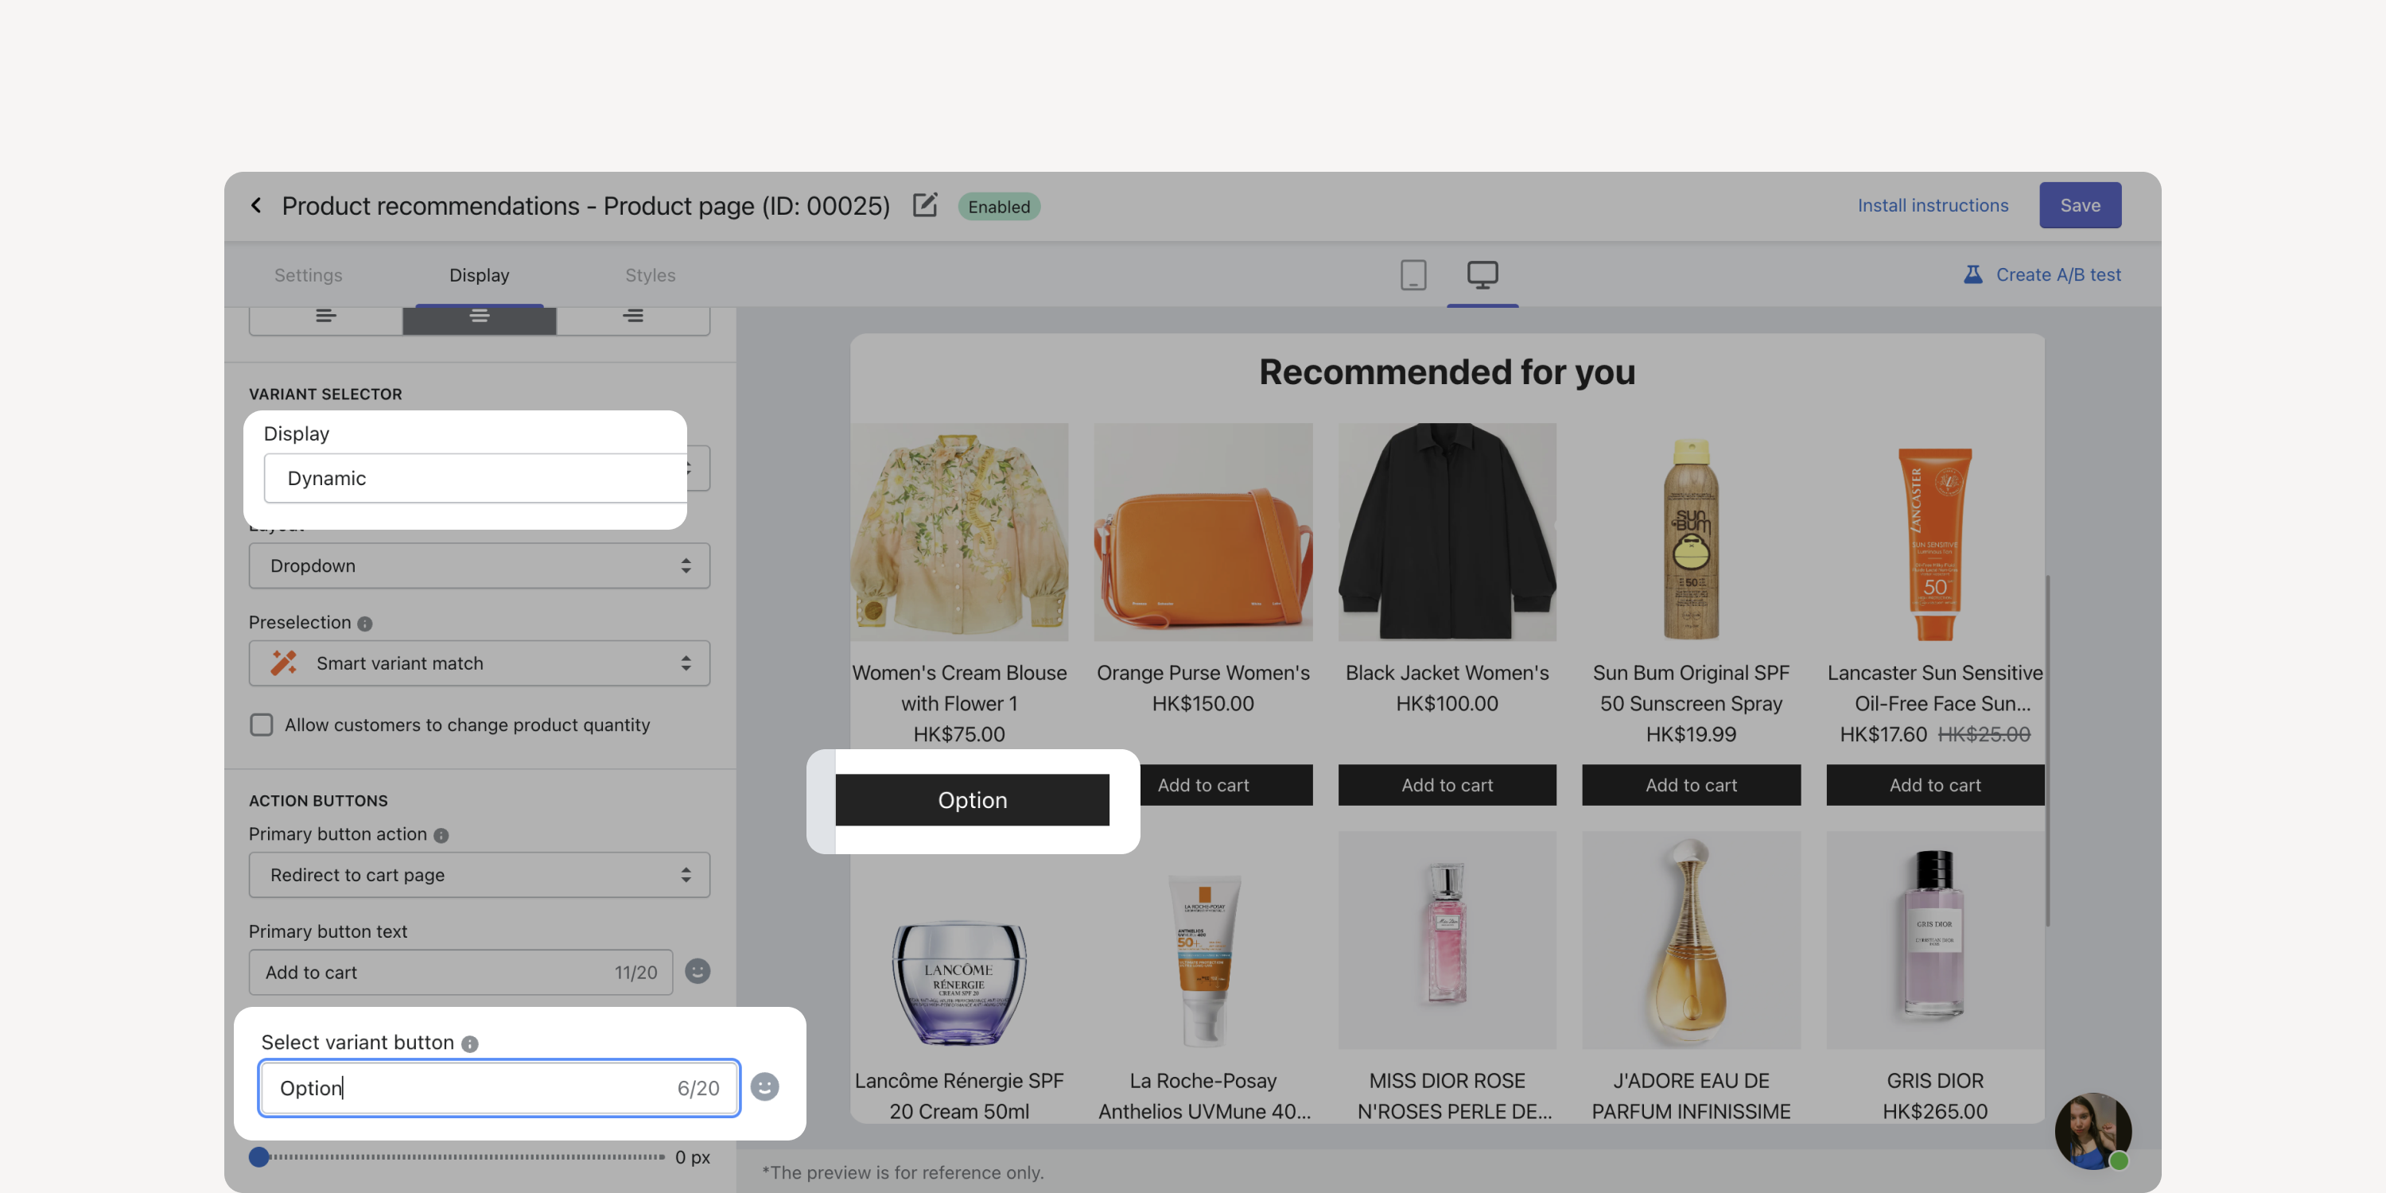This screenshot has width=2386, height=1193.
Task: Select center text alignment icon
Action: [x=479, y=316]
